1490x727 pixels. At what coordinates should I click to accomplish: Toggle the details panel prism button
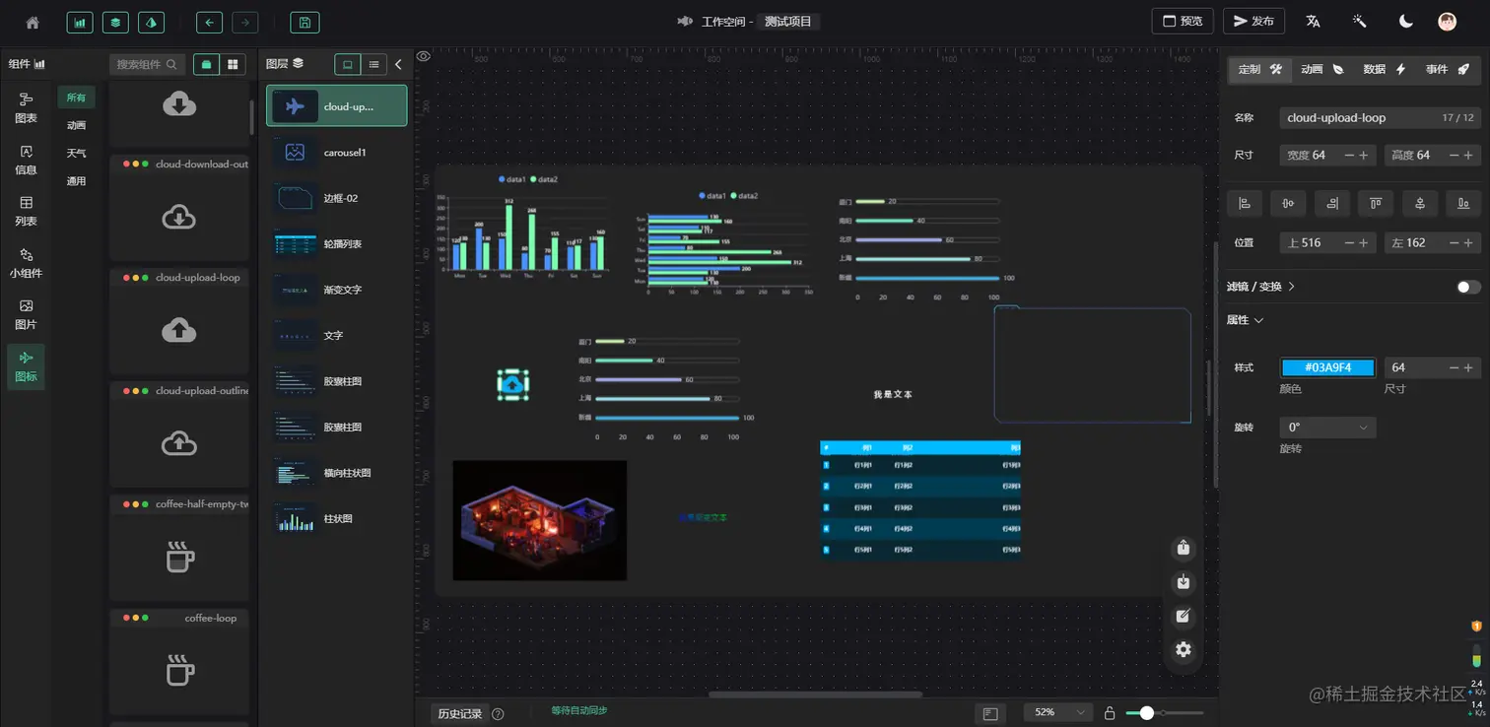151,22
